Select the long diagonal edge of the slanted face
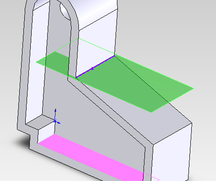 pyautogui.click(x=153, y=89)
